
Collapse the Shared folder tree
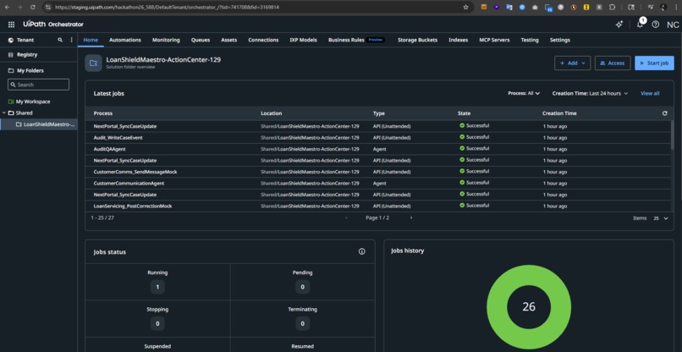pyautogui.click(x=4, y=113)
